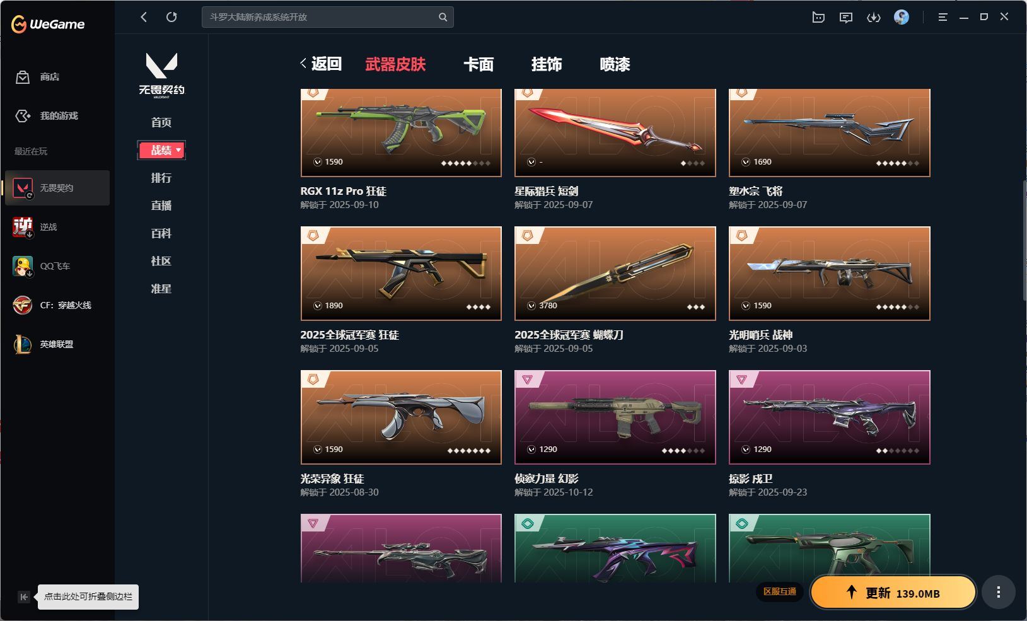Switch to the 卡面 tab
This screenshot has width=1027, height=621.
pos(479,64)
